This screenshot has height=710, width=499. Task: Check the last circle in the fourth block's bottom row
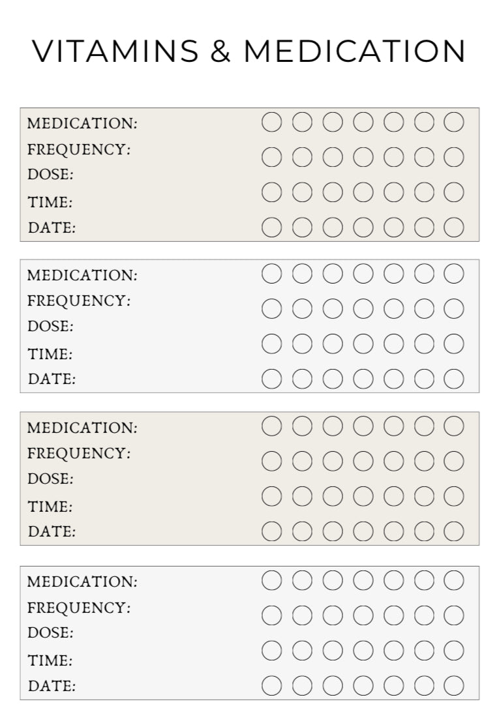pos(454,685)
